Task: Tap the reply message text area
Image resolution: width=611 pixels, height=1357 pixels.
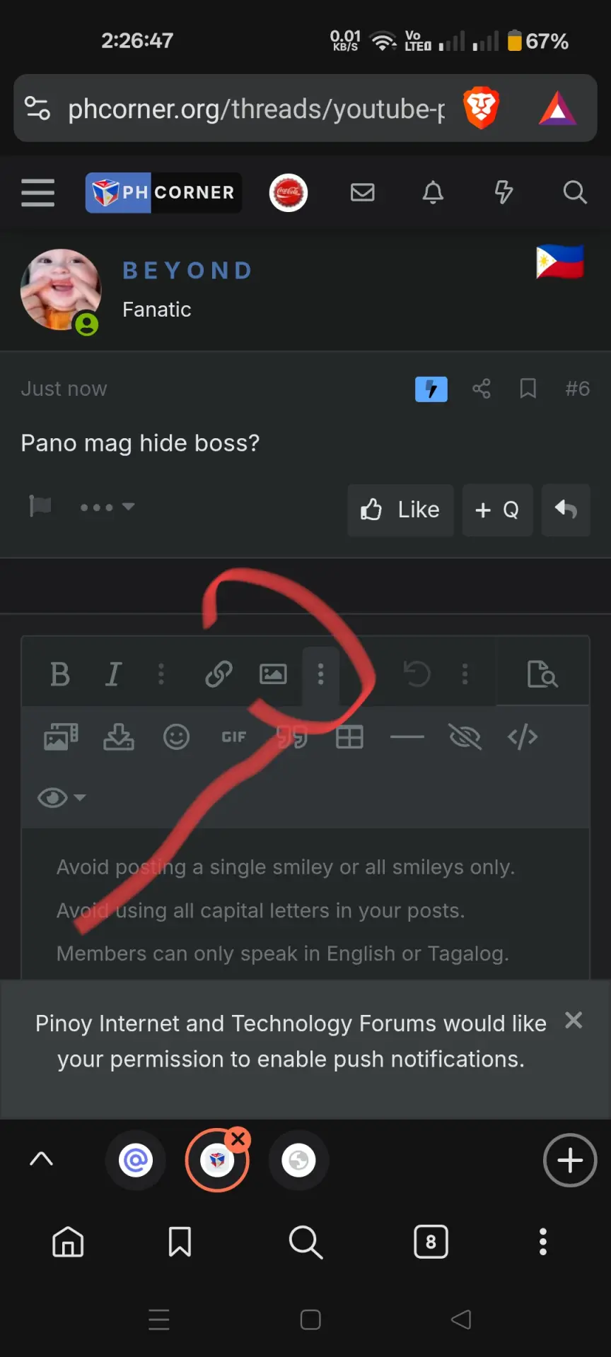Action: click(x=305, y=905)
